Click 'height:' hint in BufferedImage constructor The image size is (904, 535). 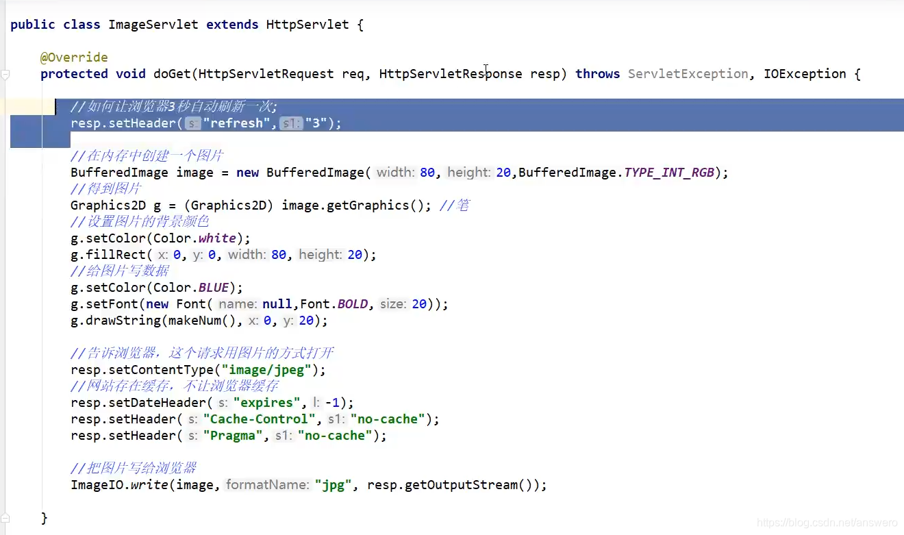tap(469, 173)
